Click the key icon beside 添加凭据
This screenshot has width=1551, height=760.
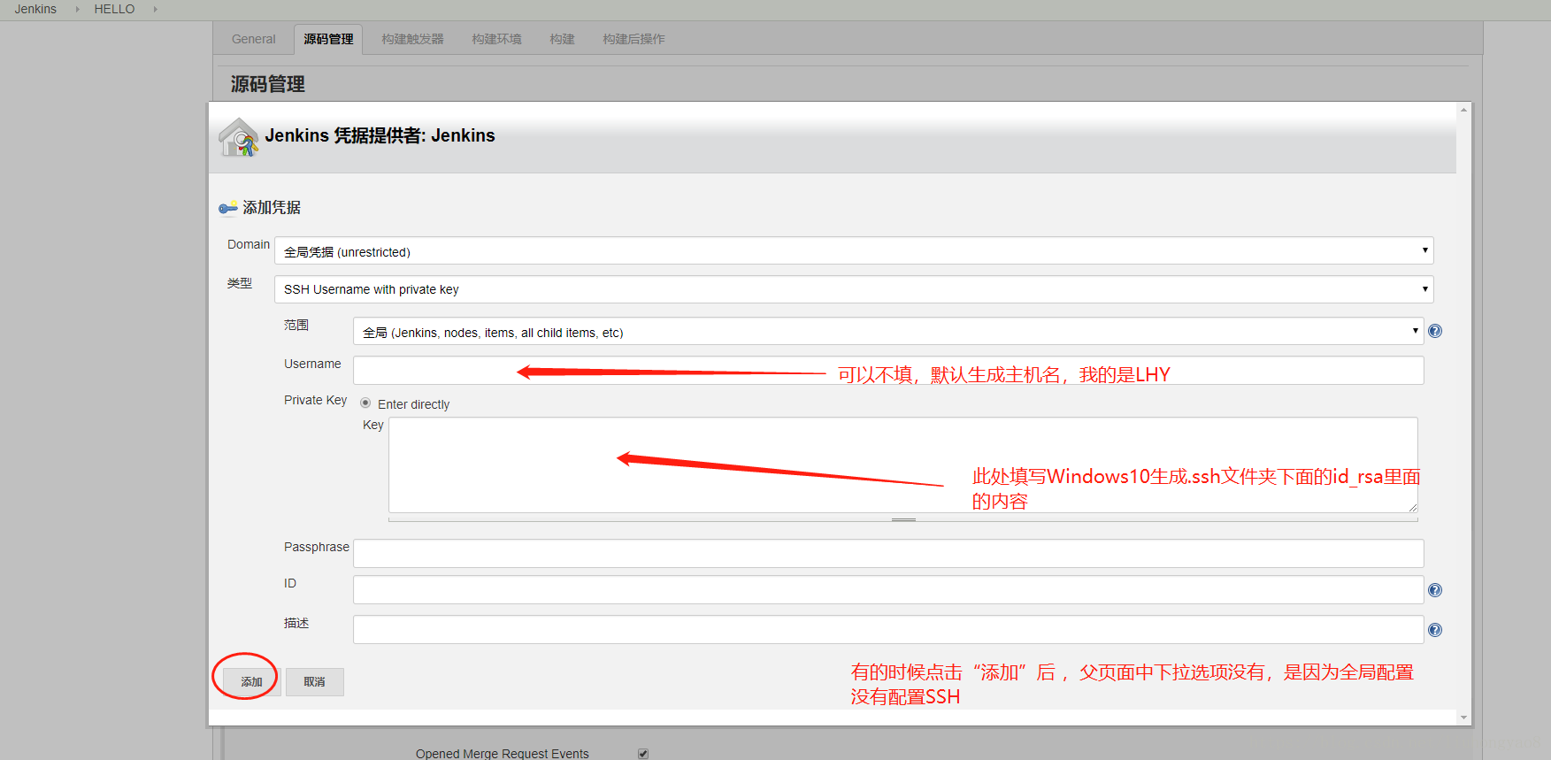228,208
